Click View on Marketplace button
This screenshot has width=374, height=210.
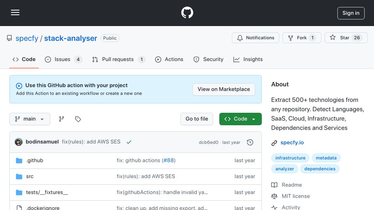(224, 89)
